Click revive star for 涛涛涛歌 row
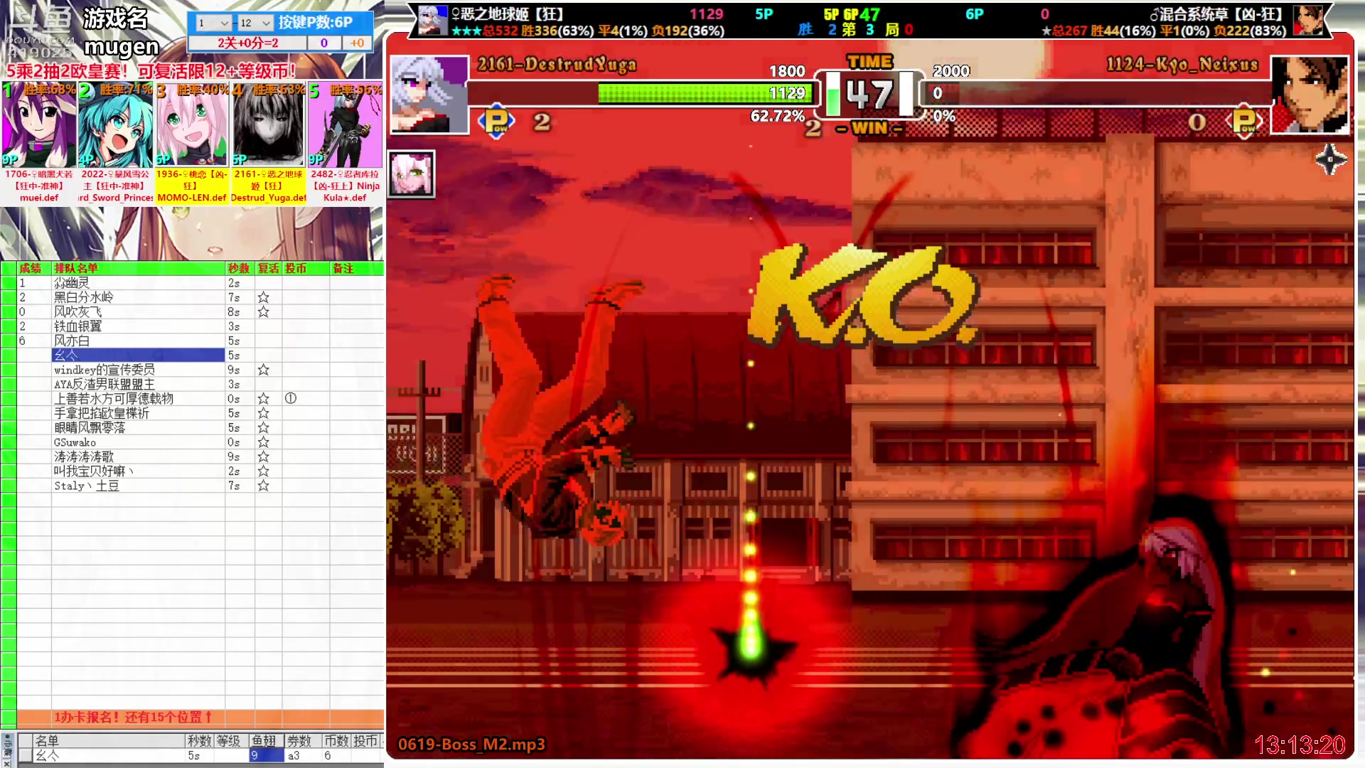 263,457
